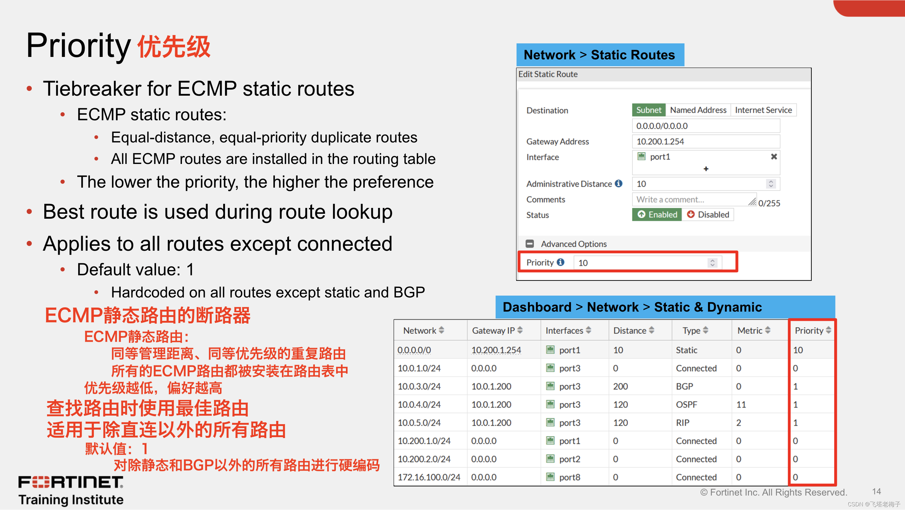
Task: Click the plus icon under port1 interface
Action: click(706, 169)
